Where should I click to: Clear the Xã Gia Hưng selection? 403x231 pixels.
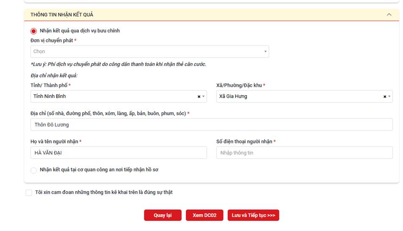click(384, 96)
